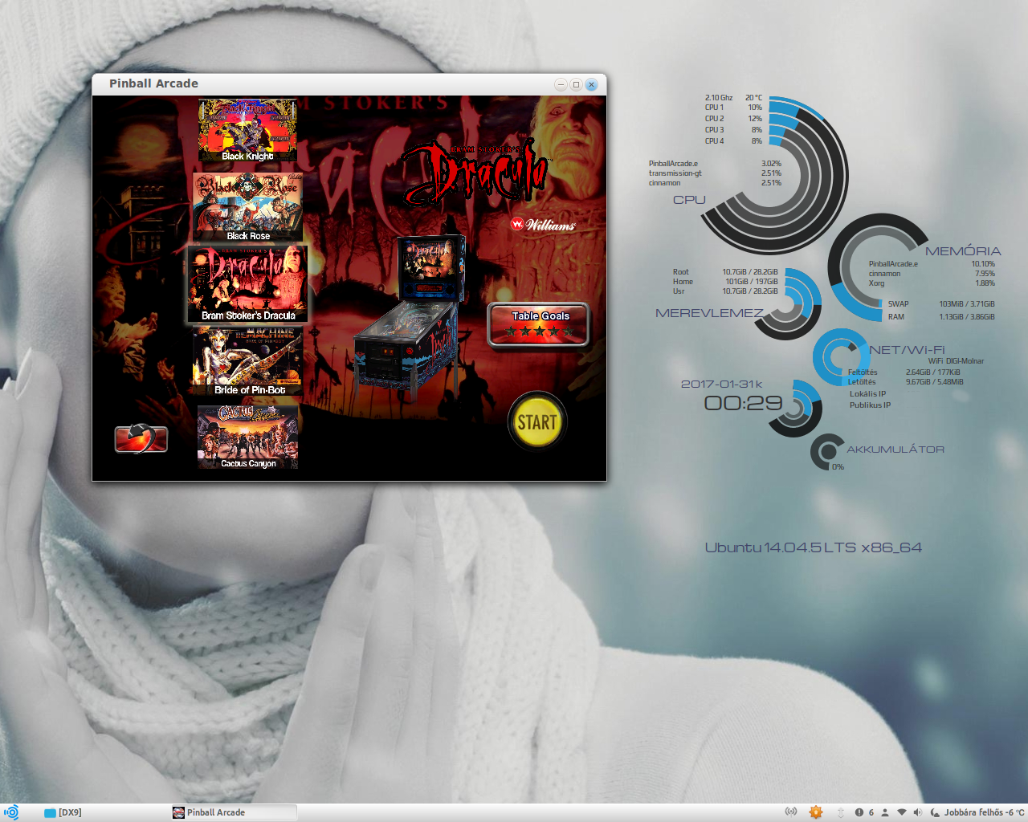Activate Pinball Arcade taskbar entry

[x=234, y=812]
